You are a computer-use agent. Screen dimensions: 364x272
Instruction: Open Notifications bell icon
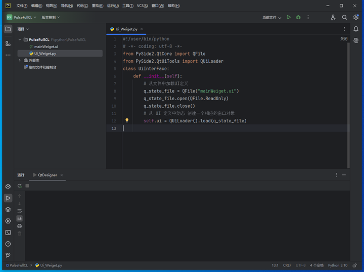click(x=356, y=29)
